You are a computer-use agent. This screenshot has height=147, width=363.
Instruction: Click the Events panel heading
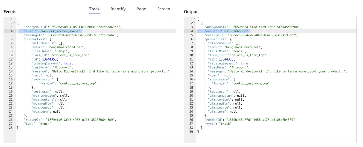pos(10,12)
